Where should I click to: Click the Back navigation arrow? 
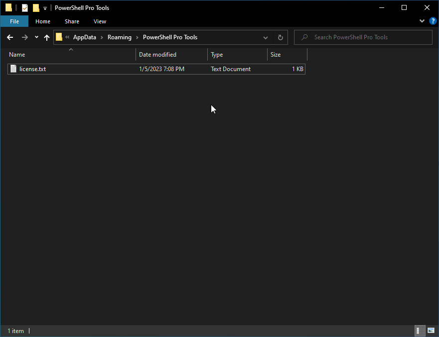(x=10, y=37)
